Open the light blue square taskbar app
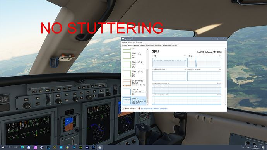 click(61, 147)
